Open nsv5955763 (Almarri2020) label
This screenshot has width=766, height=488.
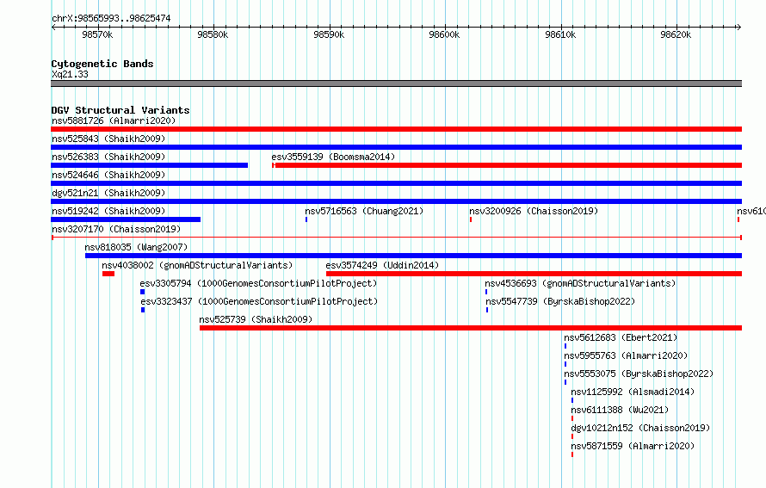click(626, 355)
